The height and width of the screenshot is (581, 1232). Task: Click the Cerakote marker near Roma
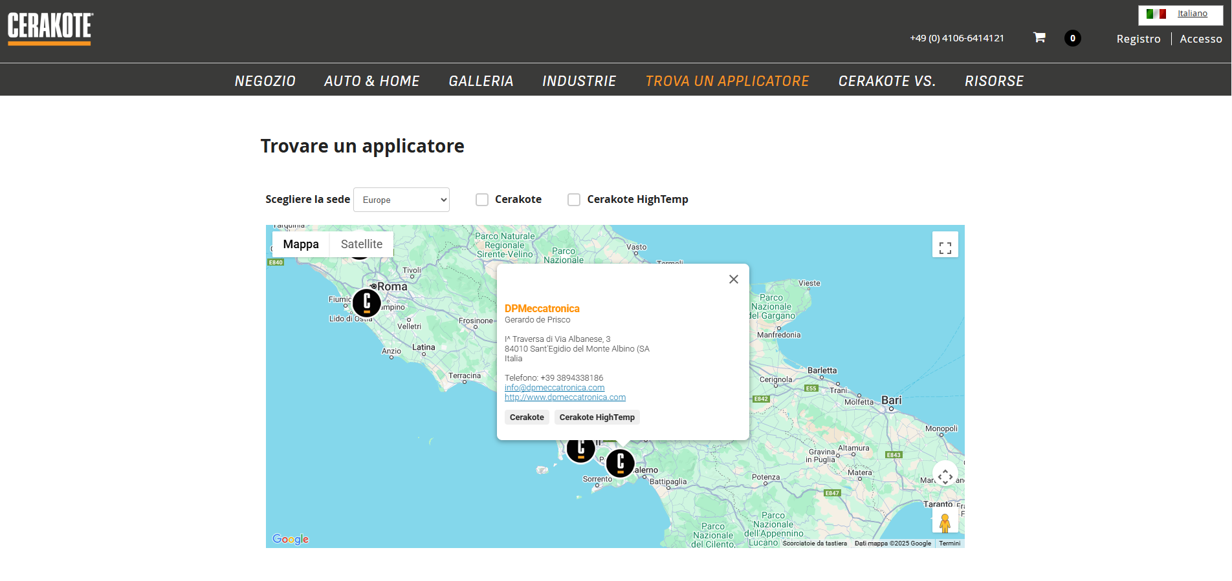pos(367,302)
